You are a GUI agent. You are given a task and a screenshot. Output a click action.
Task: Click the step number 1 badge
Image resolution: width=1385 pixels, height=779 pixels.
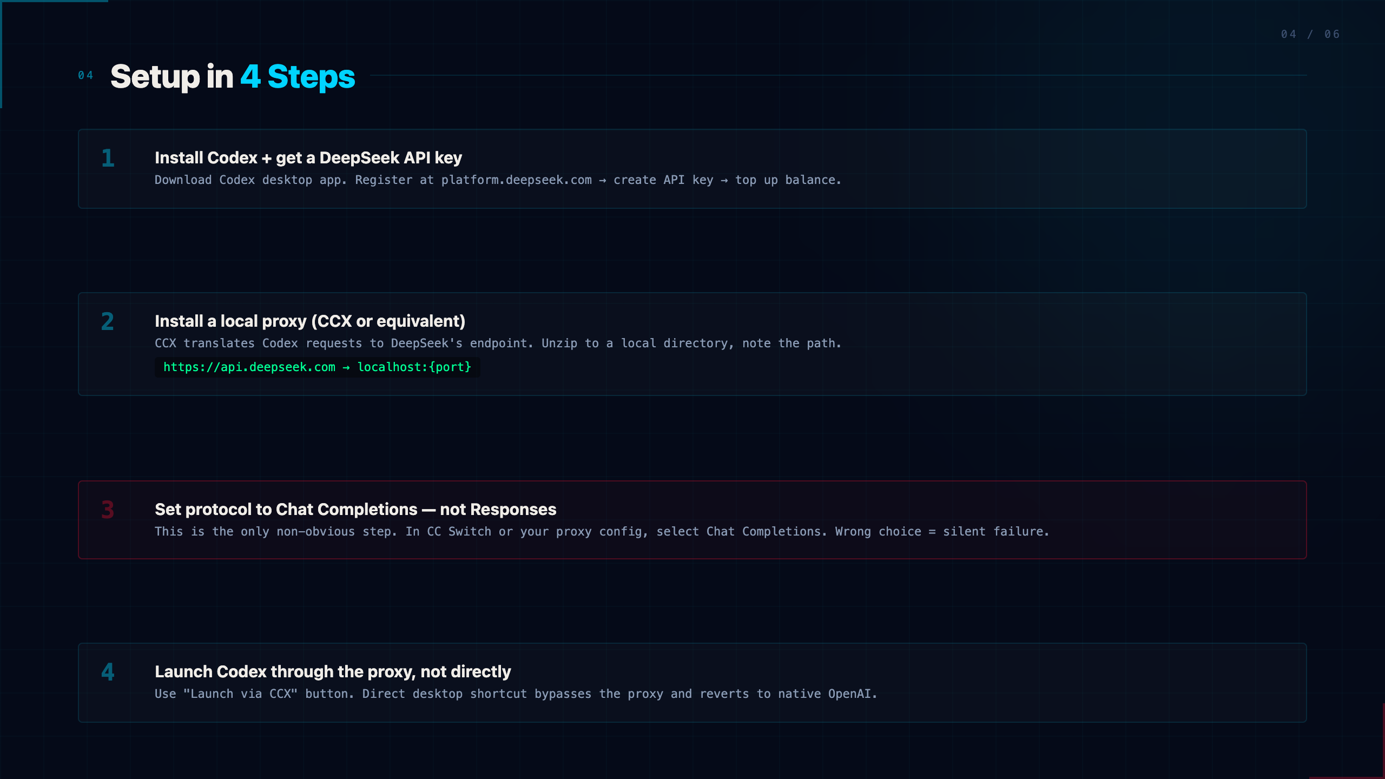point(108,158)
